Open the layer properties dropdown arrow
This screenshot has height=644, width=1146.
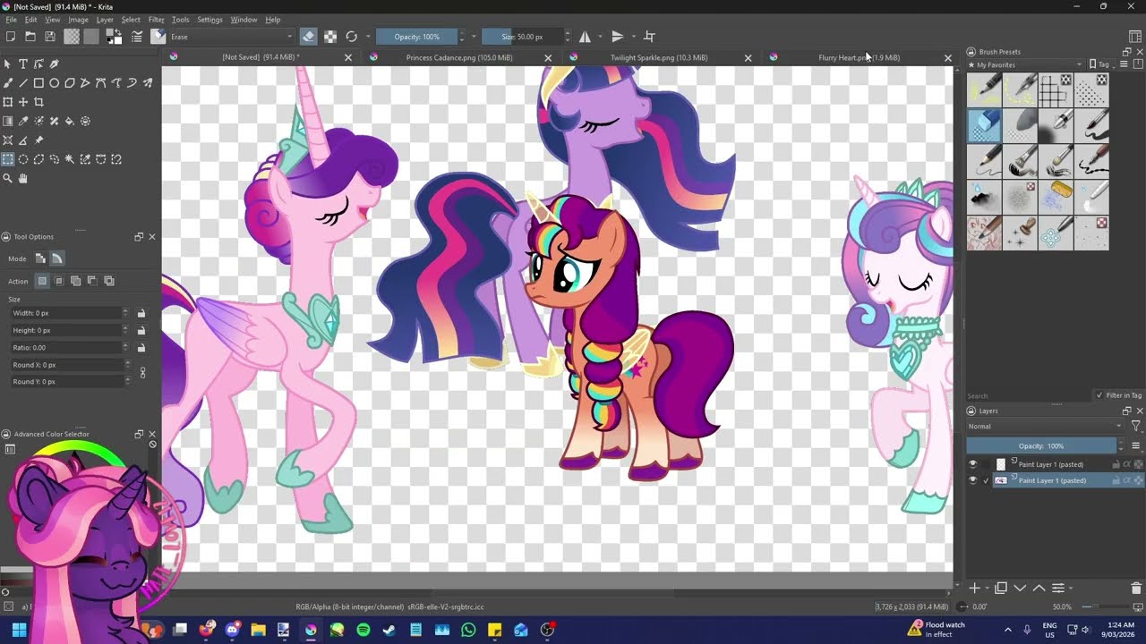1070,588
